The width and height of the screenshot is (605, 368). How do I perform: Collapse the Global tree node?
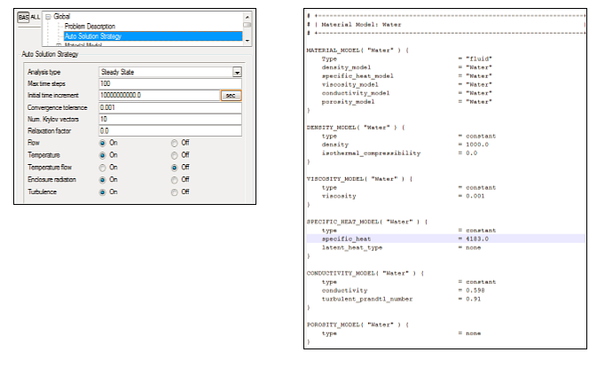(48, 17)
